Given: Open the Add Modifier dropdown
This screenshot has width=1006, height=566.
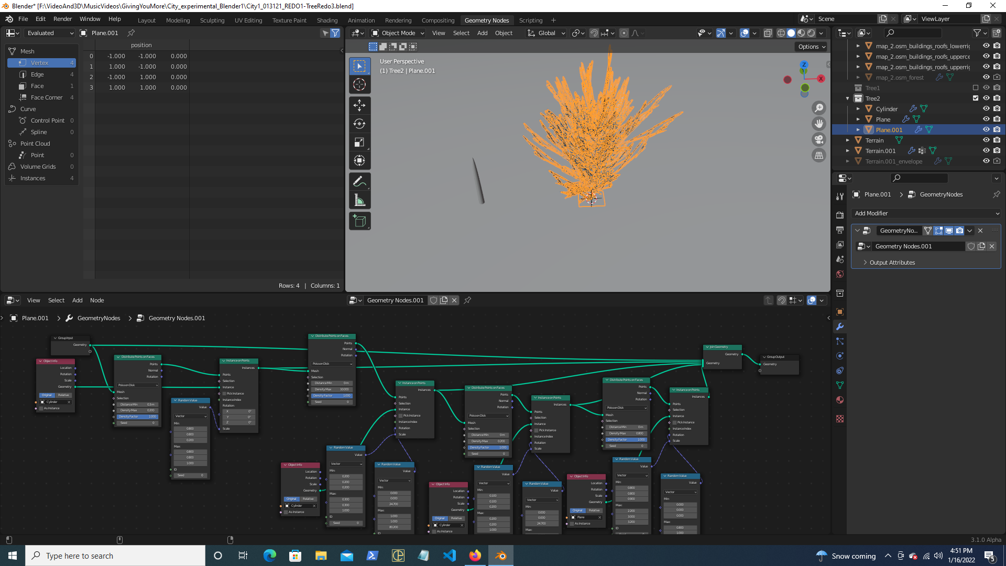Looking at the screenshot, I should coord(926,213).
